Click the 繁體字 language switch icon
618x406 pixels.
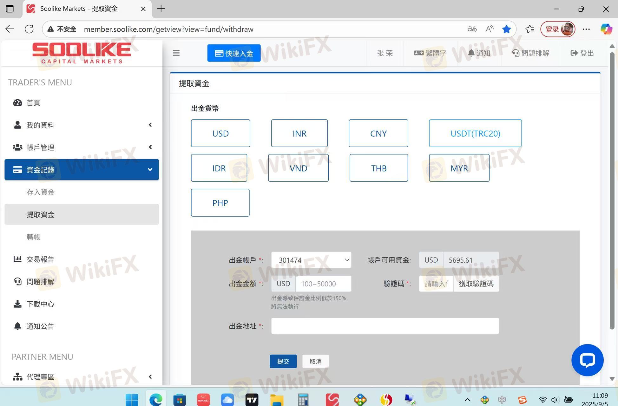(x=419, y=53)
